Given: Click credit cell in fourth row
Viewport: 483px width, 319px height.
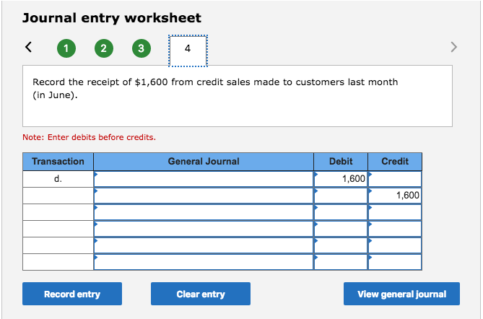Looking at the screenshot, I should (395, 229).
